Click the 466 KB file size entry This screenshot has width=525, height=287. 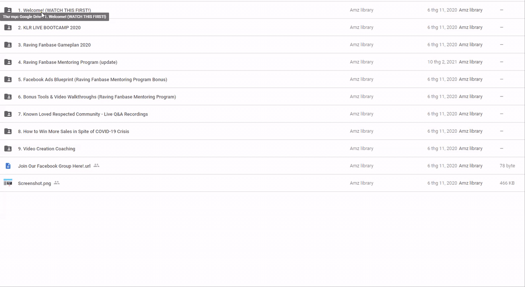pos(507,183)
